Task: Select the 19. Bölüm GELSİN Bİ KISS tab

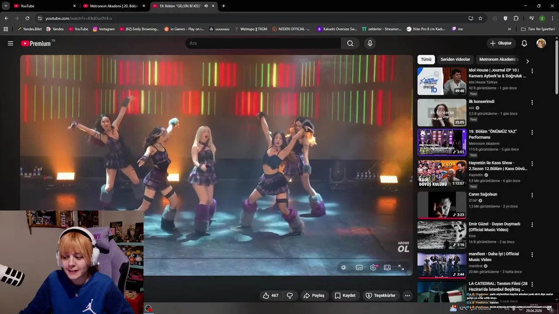Action: click(x=183, y=6)
